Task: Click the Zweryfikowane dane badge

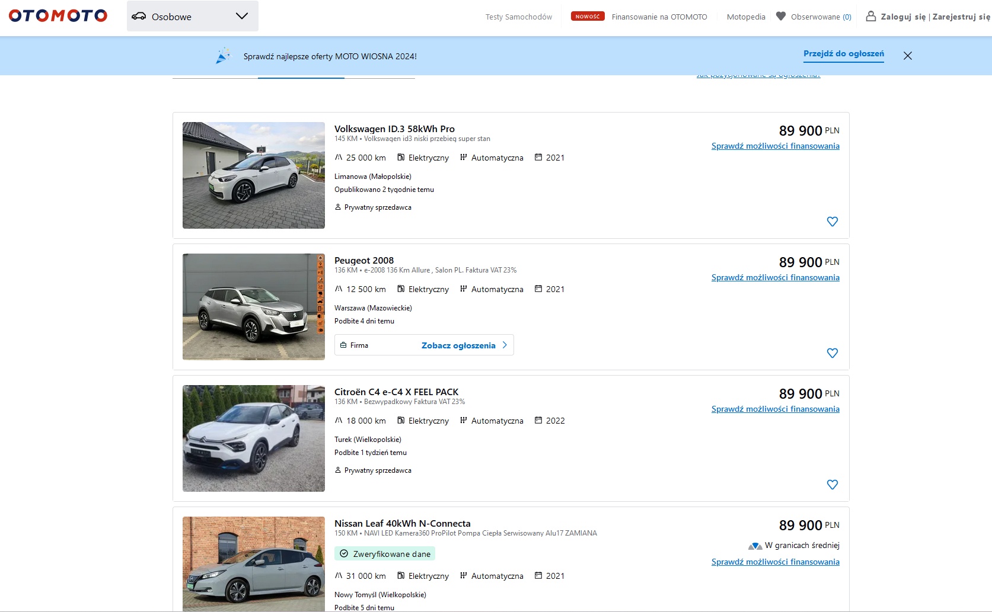Action: click(x=385, y=553)
